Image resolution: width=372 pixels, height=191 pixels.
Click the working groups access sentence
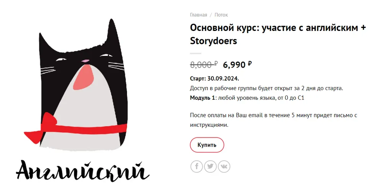[266, 88]
